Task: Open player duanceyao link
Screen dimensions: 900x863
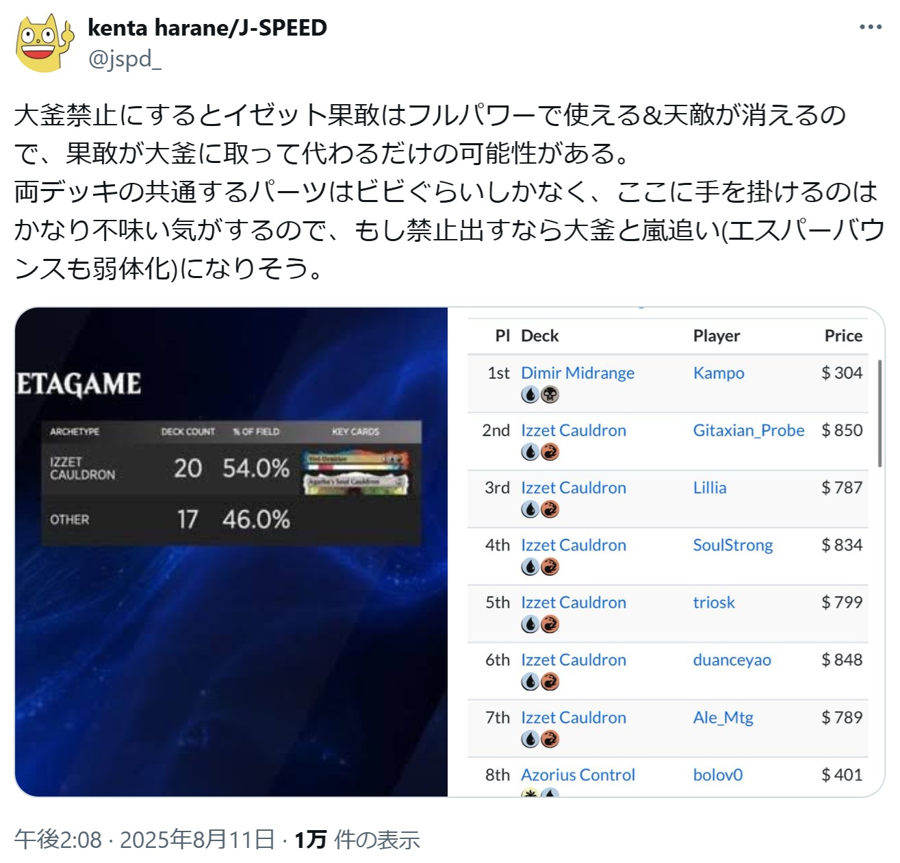Action: [x=732, y=660]
